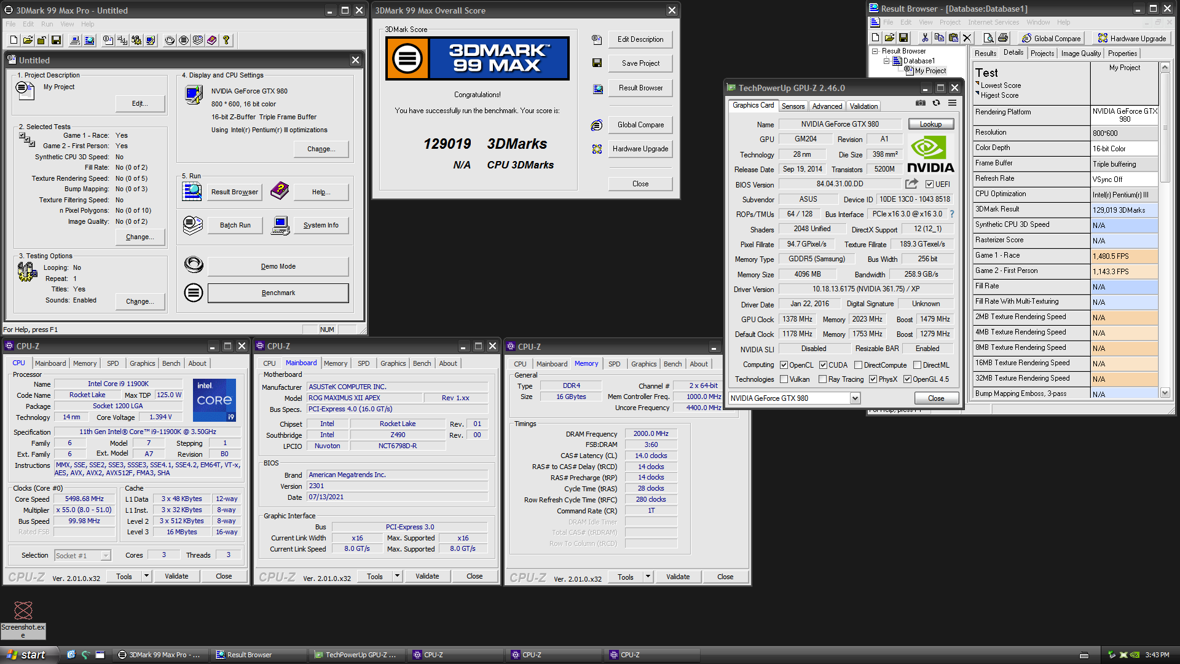This screenshot has width=1180, height=664.
Task: Click the display settings toolbar icon in 3DMark
Action: (x=151, y=40)
